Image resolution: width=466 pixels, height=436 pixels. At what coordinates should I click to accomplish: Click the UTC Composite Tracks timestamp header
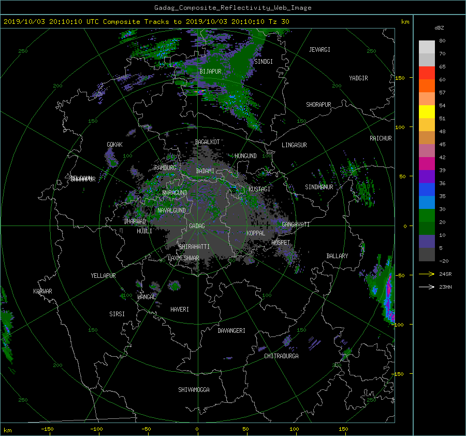pos(146,22)
